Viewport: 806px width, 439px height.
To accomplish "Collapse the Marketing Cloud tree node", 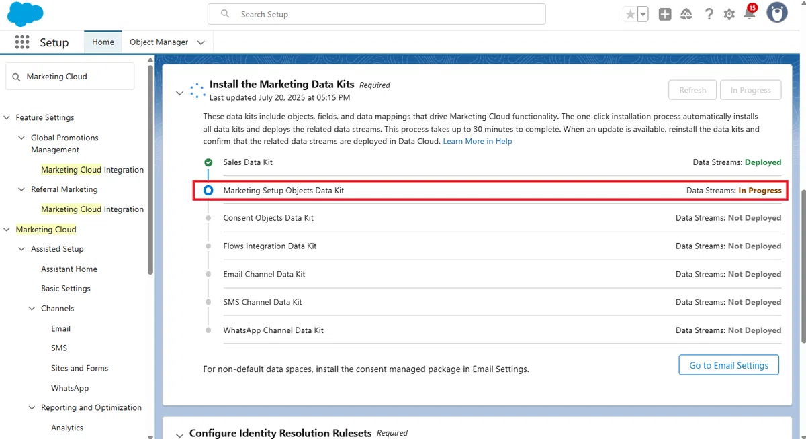I will (x=7, y=230).
